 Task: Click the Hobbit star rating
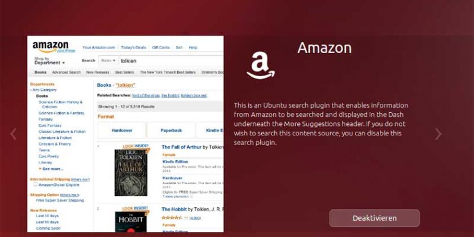point(172,218)
